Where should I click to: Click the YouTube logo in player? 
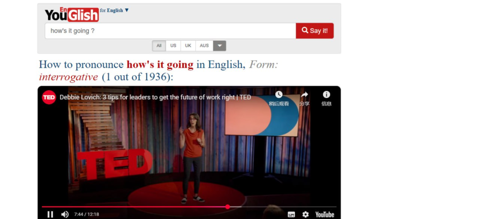[x=325, y=214]
